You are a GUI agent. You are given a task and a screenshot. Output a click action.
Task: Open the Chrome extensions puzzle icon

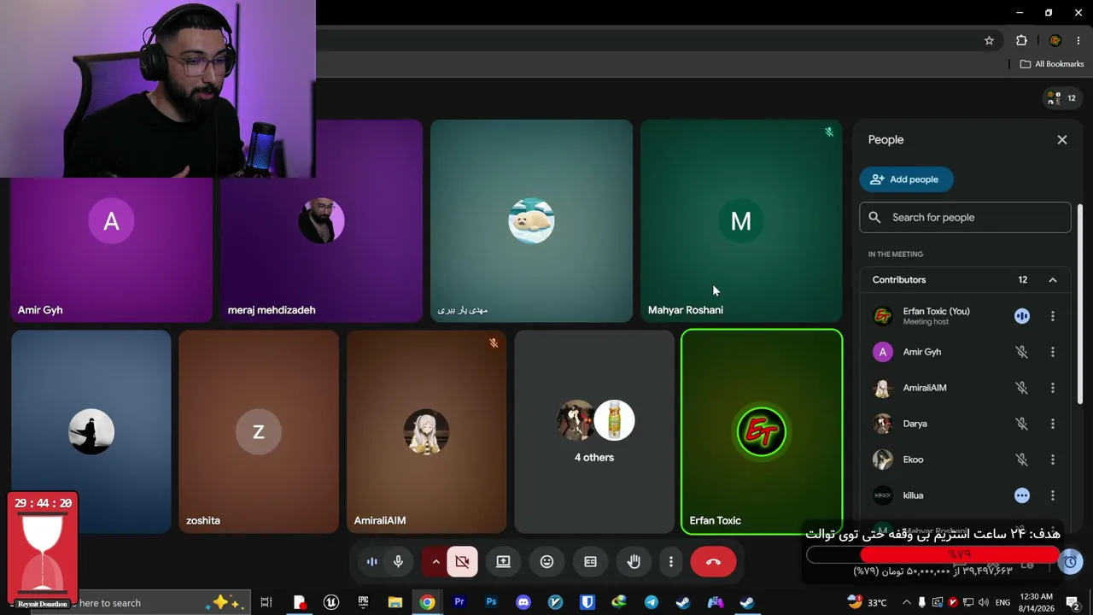point(1021,40)
